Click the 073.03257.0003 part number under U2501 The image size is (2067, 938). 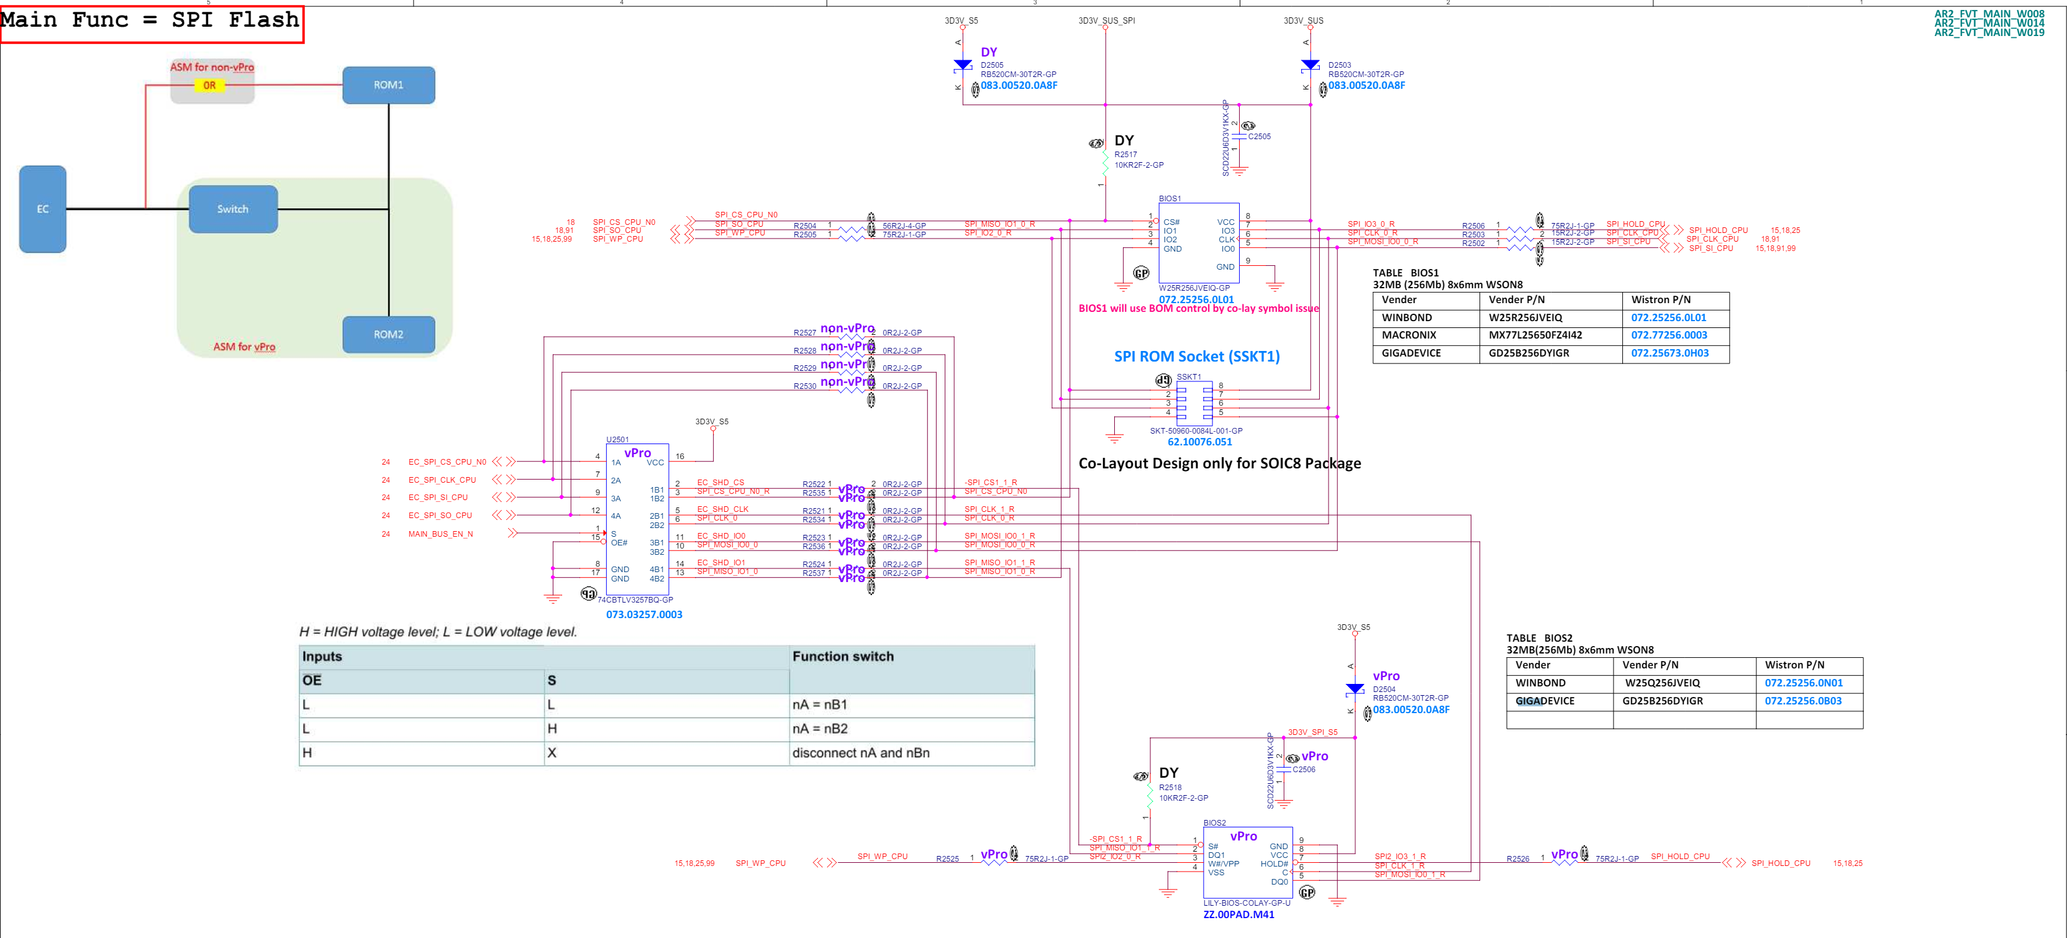[x=643, y=614]
